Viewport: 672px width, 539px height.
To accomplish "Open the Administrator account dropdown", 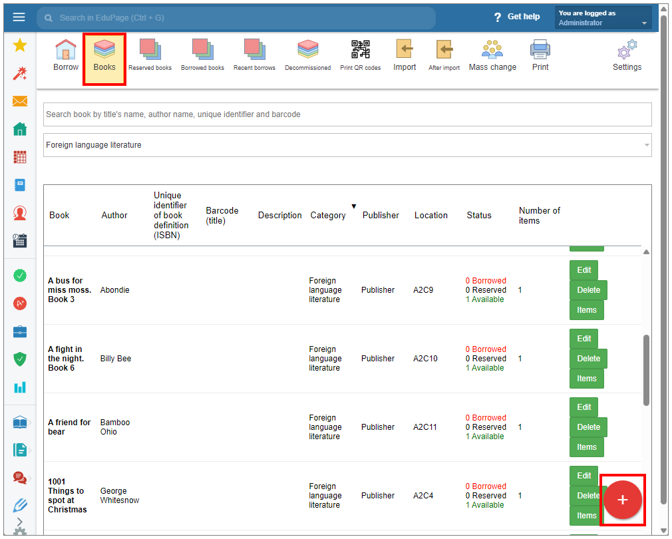I will (x=603, y=18).
